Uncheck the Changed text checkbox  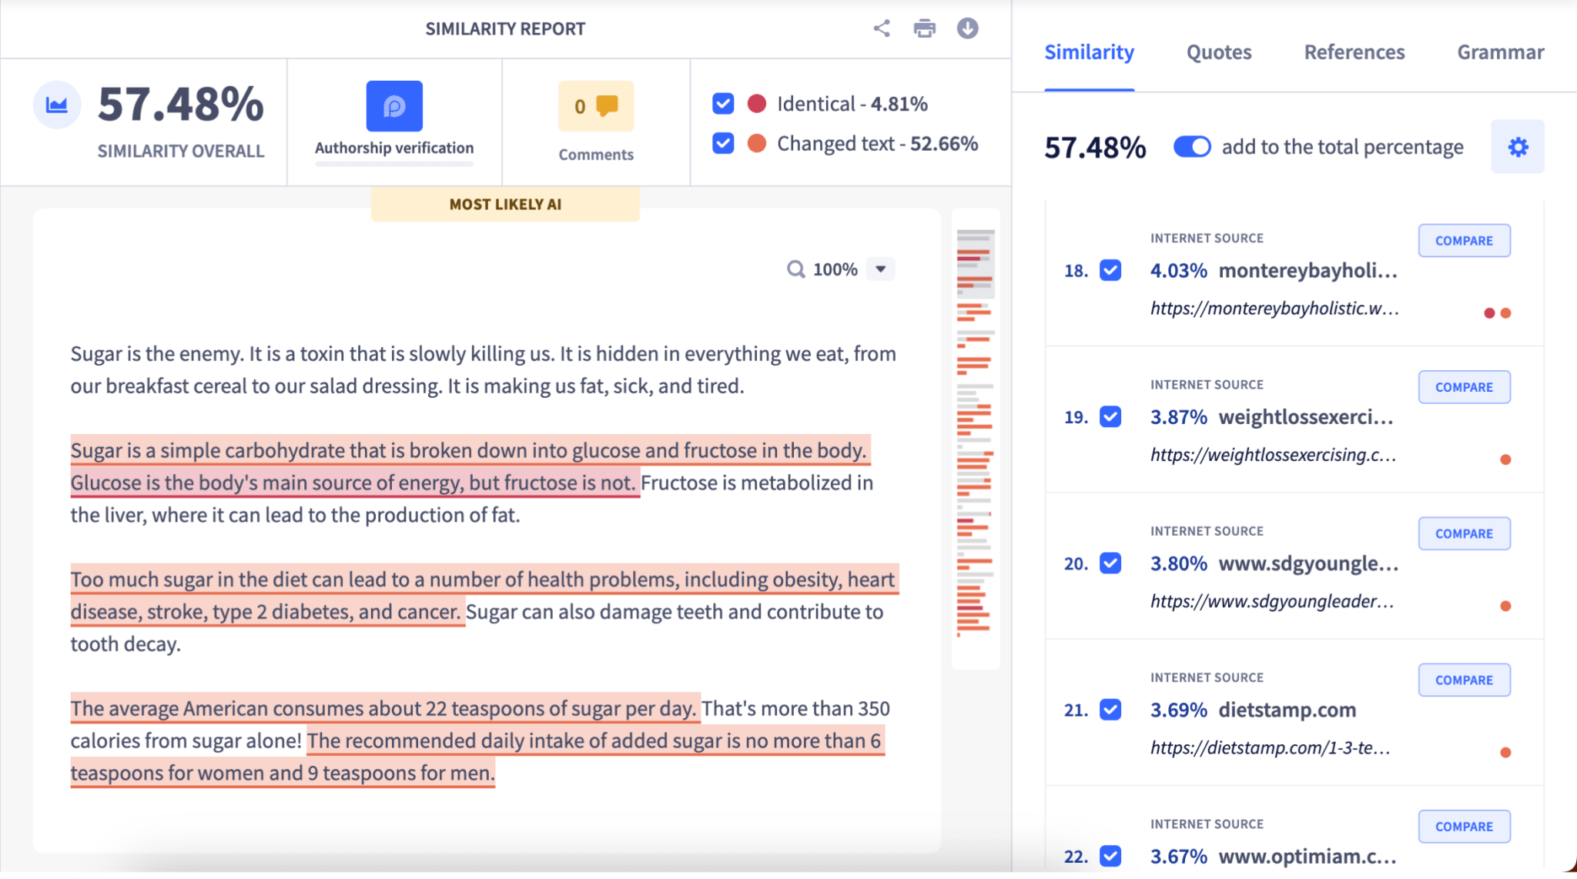point(723,144)
